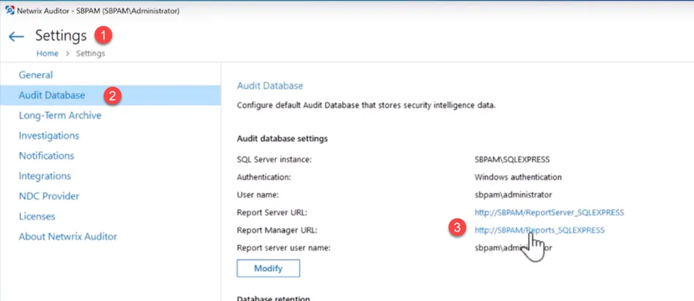Click Home in the breadcrumb
Screen dimensions: 694x301
coord(47,53)
